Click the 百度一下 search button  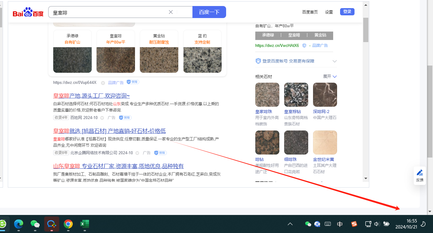pos(209,12)
